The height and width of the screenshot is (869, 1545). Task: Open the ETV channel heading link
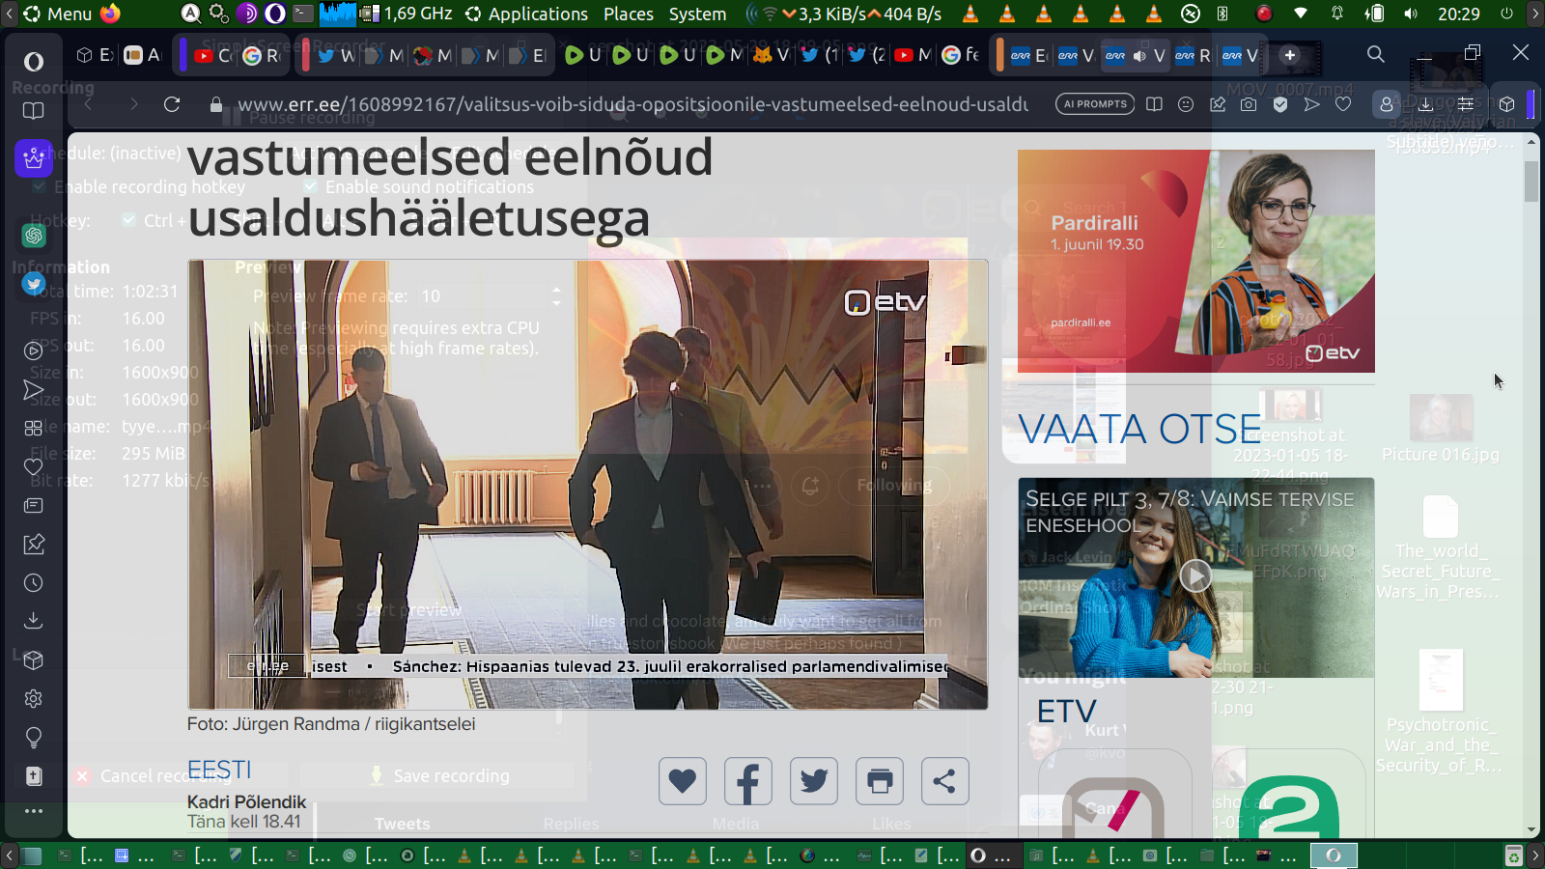(1066, 712)
